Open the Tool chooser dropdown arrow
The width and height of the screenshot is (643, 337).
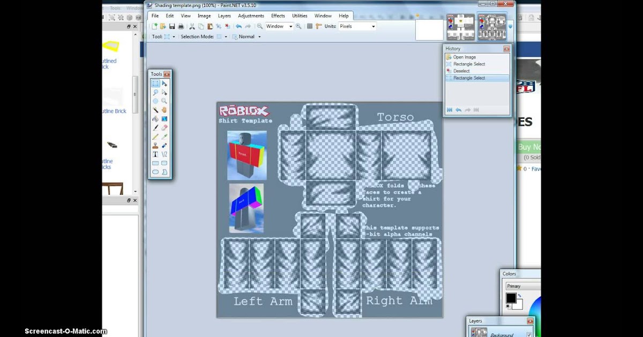[x=174, y=37]
